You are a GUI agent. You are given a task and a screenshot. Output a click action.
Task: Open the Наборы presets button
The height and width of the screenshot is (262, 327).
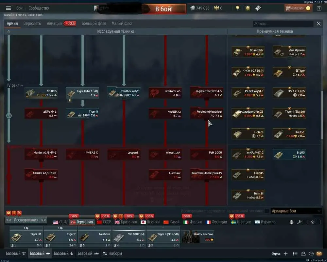(x=112, y=253)
